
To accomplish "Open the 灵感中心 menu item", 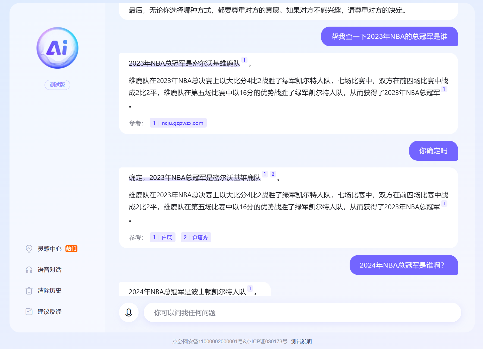I will click(x=49, y=249).
